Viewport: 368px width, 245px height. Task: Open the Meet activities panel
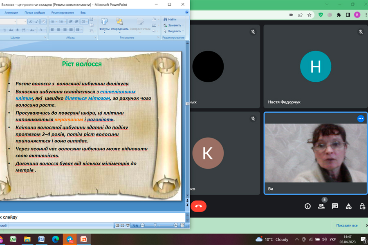348,206
